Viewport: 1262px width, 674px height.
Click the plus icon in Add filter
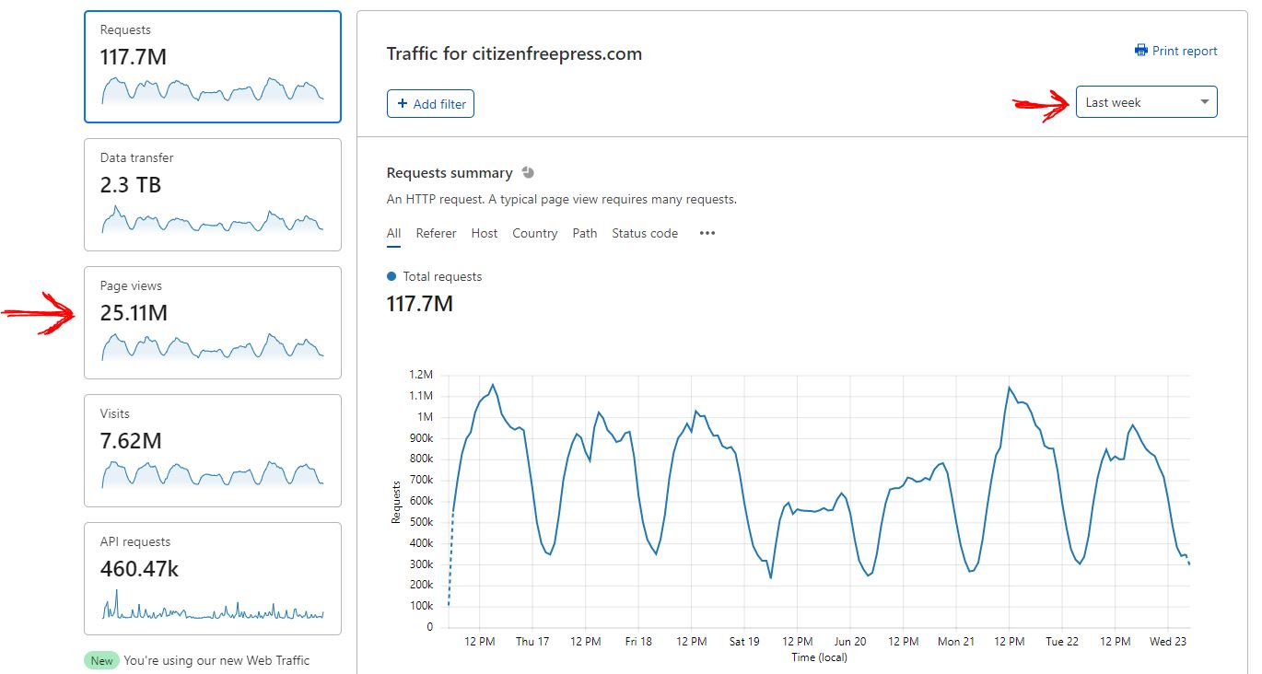pos(403,104)
